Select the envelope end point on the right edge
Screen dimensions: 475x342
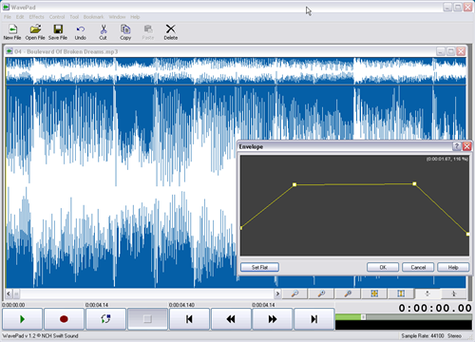pos(467,234)
